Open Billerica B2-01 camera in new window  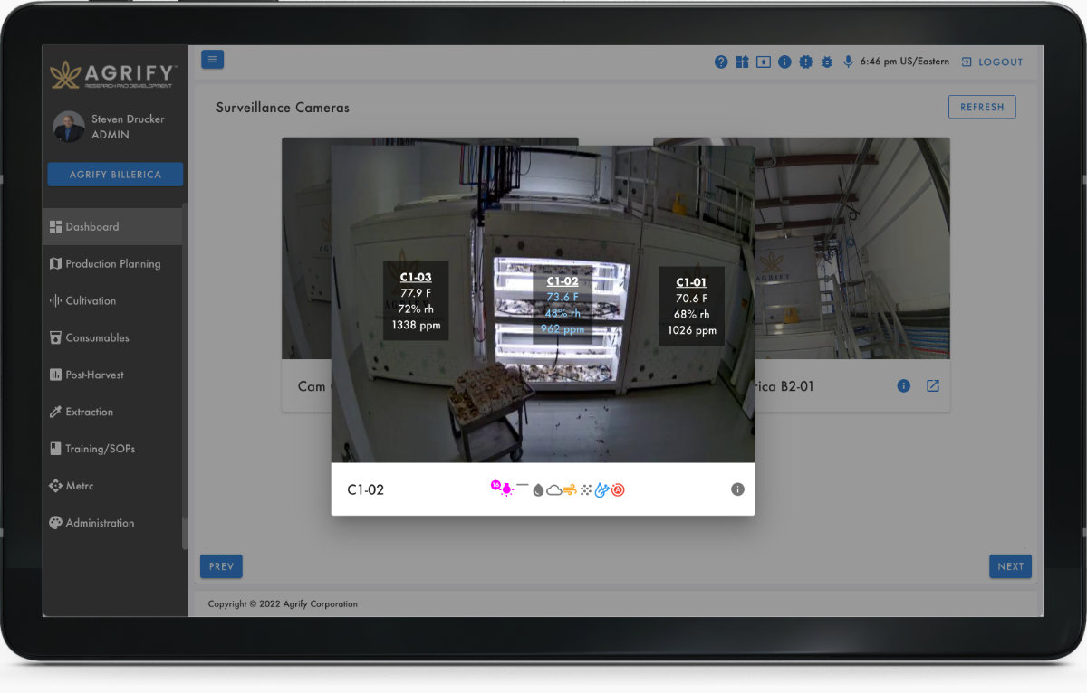coord(932,386)
